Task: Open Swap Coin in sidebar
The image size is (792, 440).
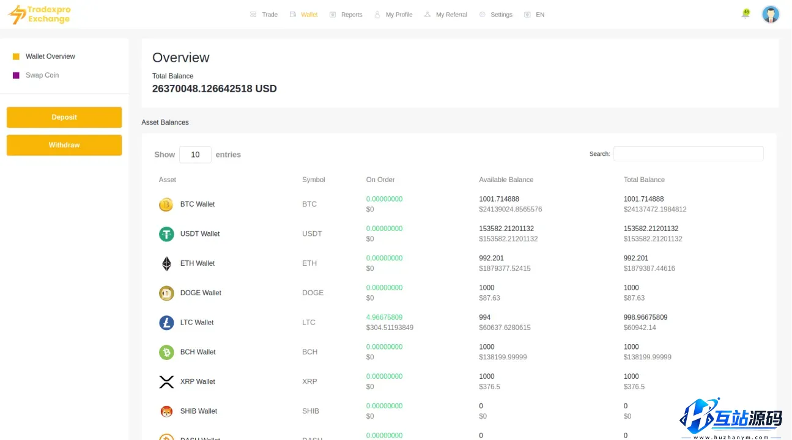Action: [x=42, y=75]
